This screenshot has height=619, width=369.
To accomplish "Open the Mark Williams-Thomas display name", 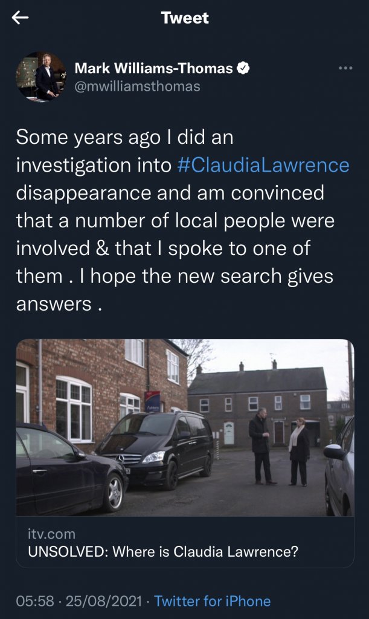I will [153, 69].
